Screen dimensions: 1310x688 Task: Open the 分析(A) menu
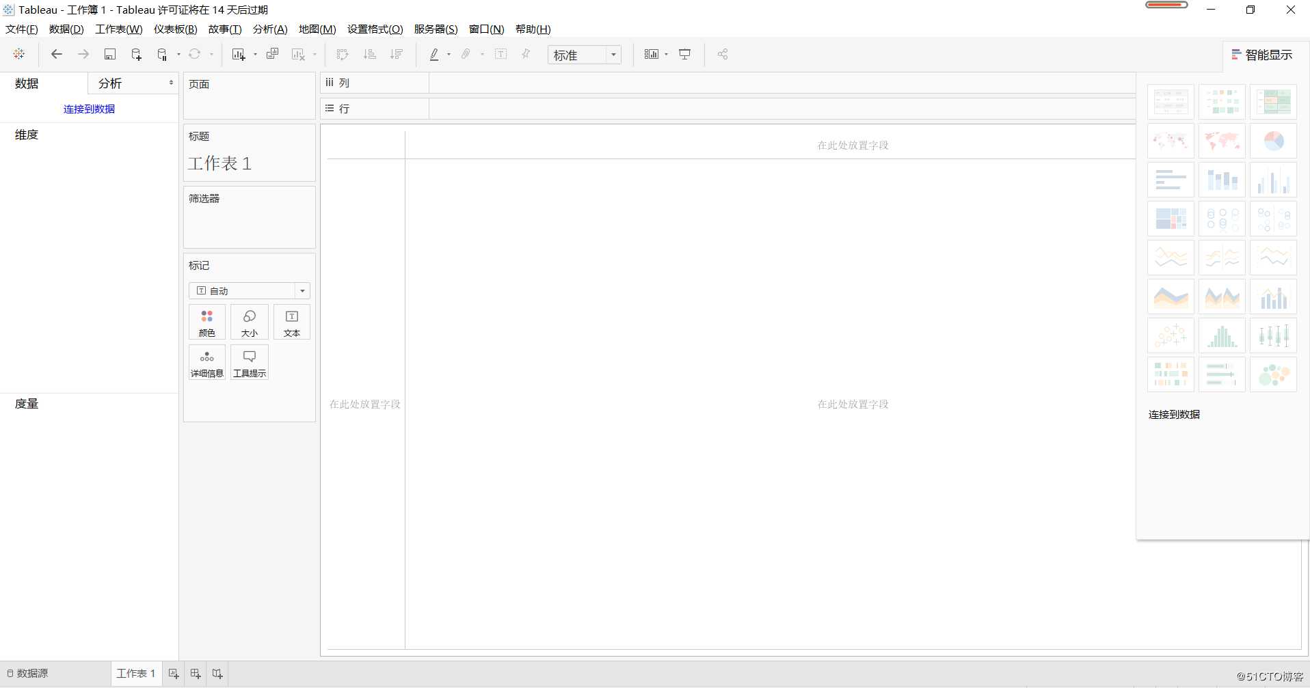(x=270, y=29)
